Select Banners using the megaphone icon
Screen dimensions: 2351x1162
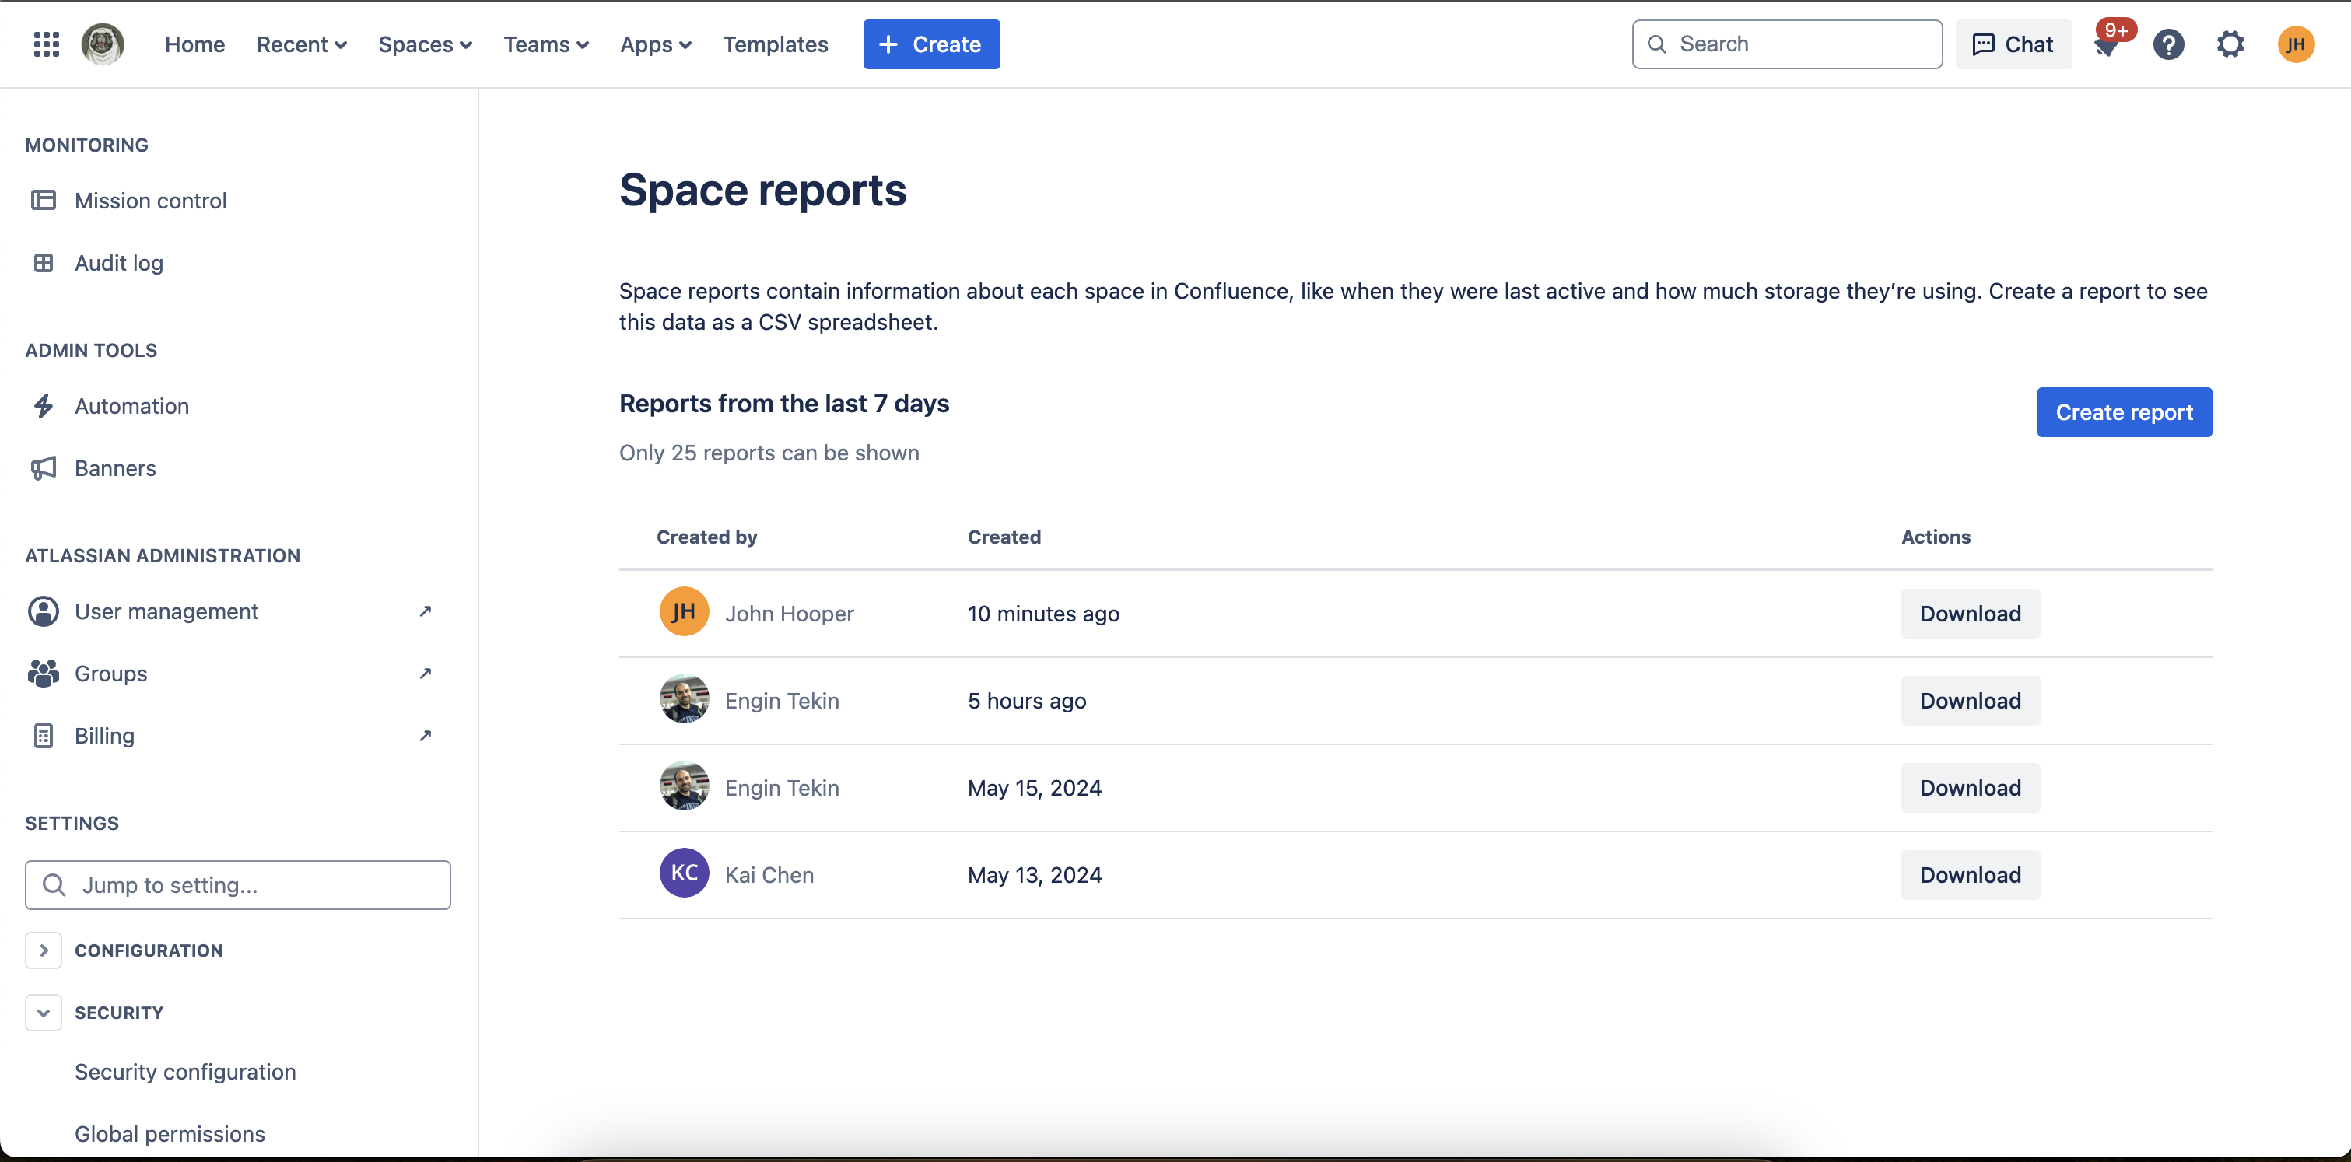115,468
